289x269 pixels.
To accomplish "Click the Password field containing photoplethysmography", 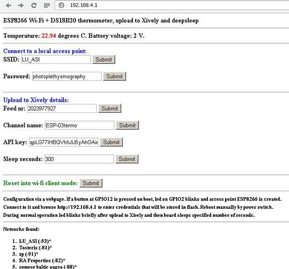I will [x=67, y=76].
